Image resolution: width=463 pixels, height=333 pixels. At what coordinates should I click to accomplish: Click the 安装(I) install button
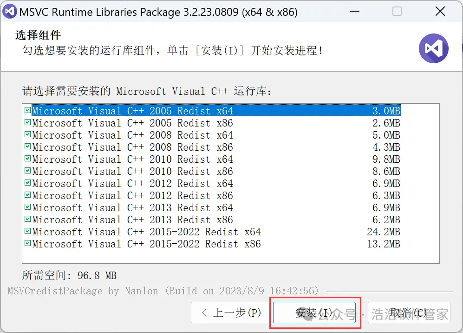314,313
